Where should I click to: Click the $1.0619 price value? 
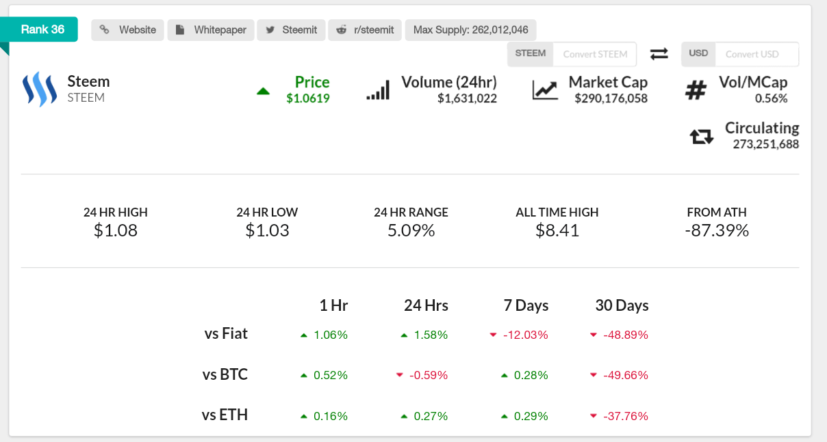[308, 98]
